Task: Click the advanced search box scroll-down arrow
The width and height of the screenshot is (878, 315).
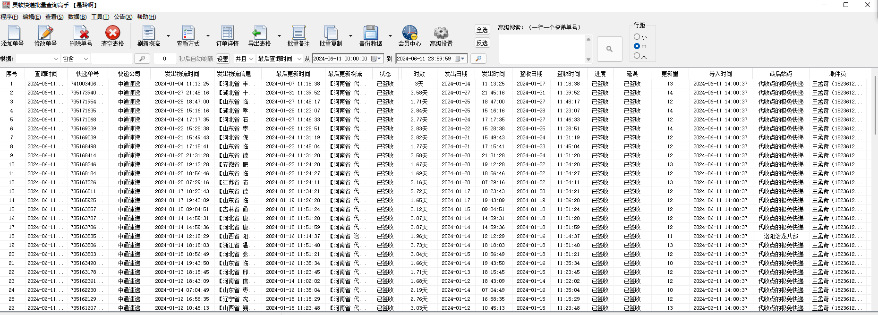Action: click(588, 60)
